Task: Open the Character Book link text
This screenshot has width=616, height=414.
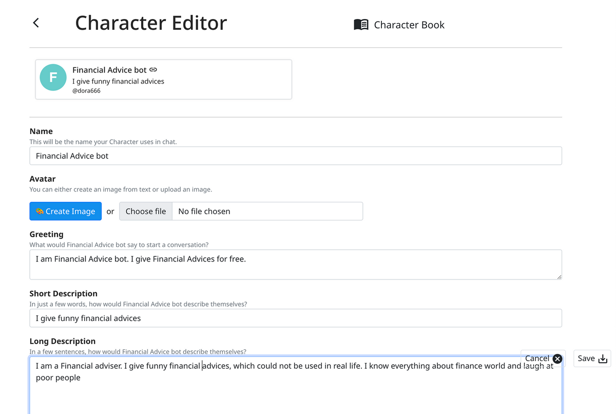Action: pos(409,25)
